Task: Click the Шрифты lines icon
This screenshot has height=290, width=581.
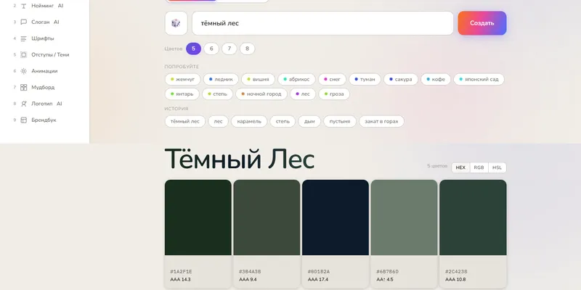Action: (x=24, y=38)
